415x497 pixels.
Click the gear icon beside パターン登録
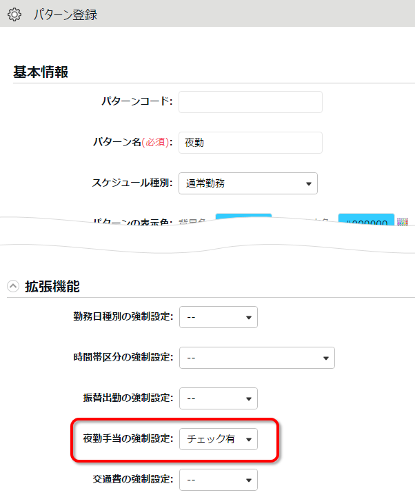14,14
